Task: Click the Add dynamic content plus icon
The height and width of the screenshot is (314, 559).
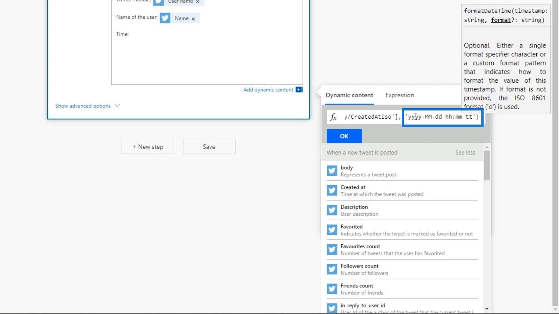Action: (299, 90)
